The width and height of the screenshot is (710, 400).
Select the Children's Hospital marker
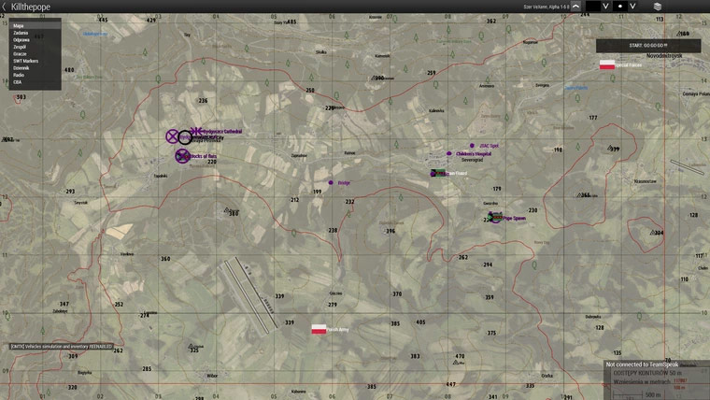[449, 153]
